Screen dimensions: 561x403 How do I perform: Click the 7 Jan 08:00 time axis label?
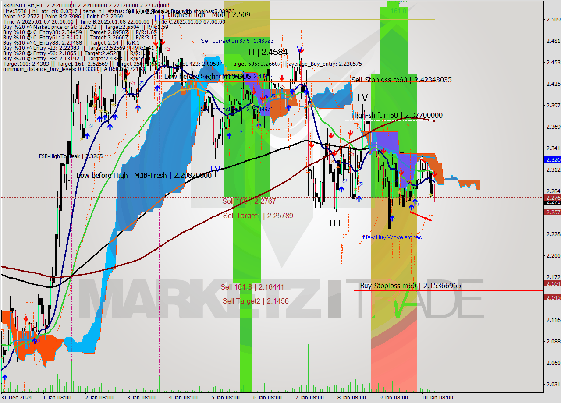[309, 398]
